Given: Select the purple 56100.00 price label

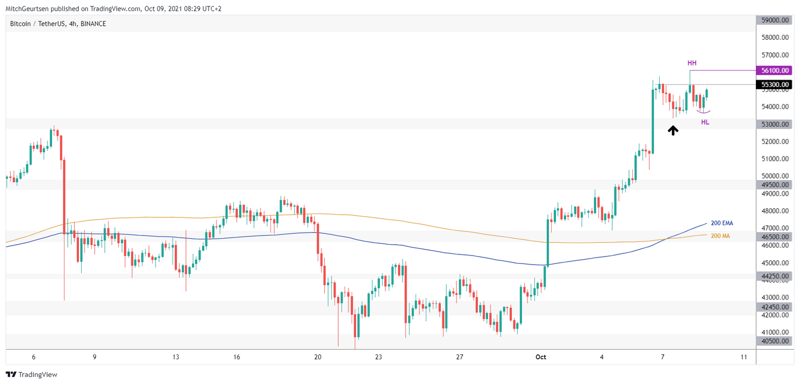Looking at the screenshot, I should pyautogui.click(x=774, y=70).
